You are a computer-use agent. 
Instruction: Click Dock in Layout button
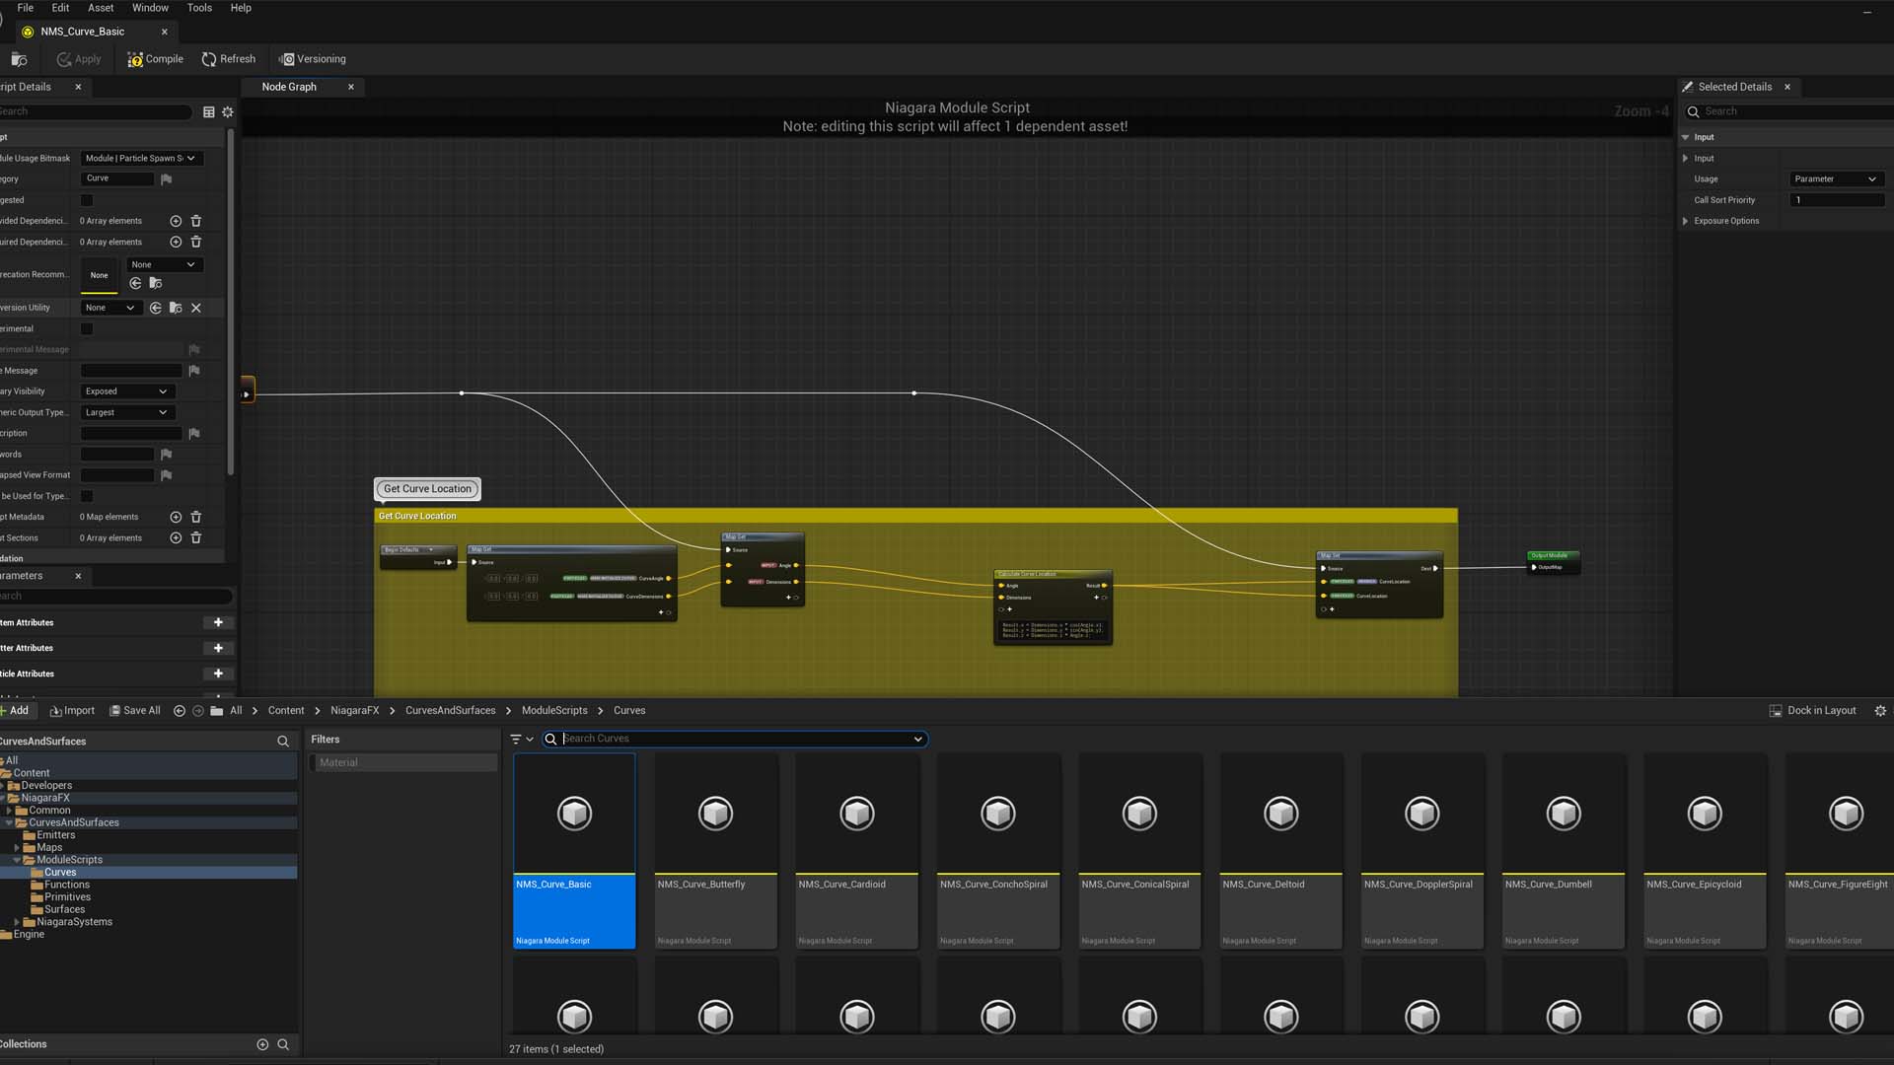[1812, 711]
